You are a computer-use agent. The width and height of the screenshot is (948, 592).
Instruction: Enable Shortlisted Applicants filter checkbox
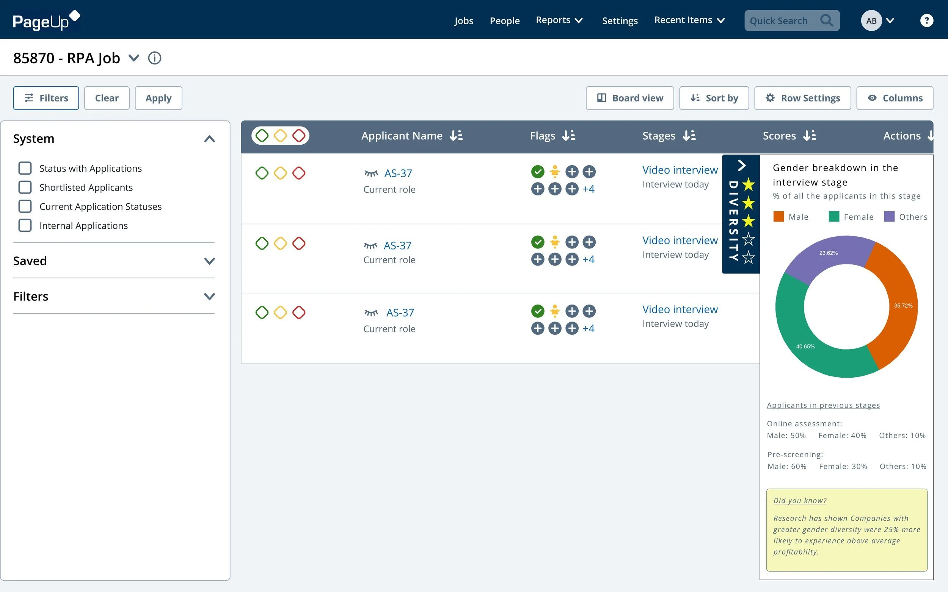(x=25, y=187)
